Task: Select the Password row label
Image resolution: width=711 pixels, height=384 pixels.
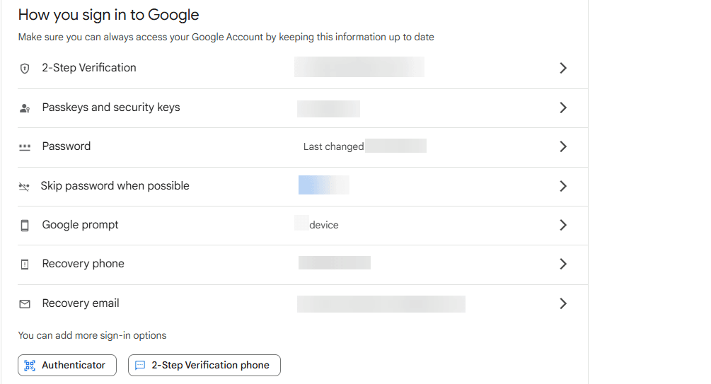Action: pos(67,146)
